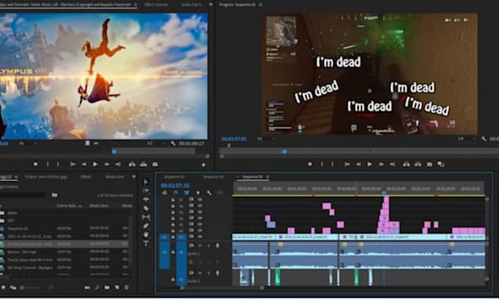Open Media Browser tab
The width and height of the screenshot is (499, 300).
tap(114, 177)
